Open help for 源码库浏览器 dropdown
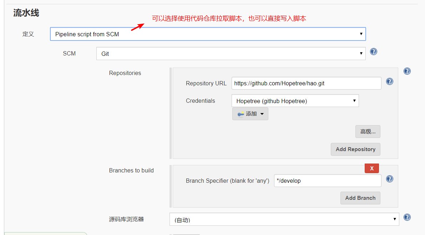Viewport: 425px width, 235px height. pos(407,217)
